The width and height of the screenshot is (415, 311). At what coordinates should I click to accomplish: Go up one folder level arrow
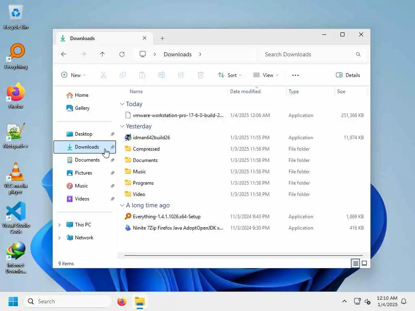click(103, 54)
